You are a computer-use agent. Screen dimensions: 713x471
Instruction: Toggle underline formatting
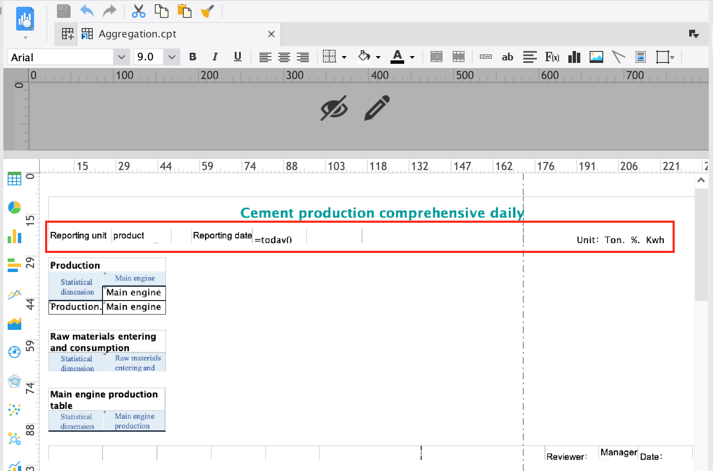(238, 57)
